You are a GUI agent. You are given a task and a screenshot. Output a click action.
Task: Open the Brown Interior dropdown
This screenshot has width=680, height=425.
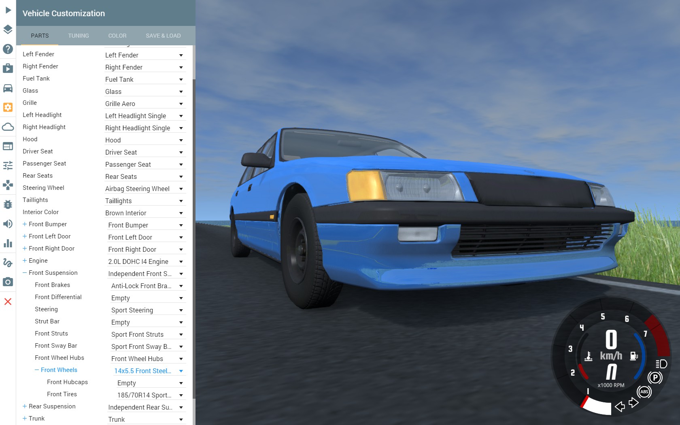pos(145,213)
